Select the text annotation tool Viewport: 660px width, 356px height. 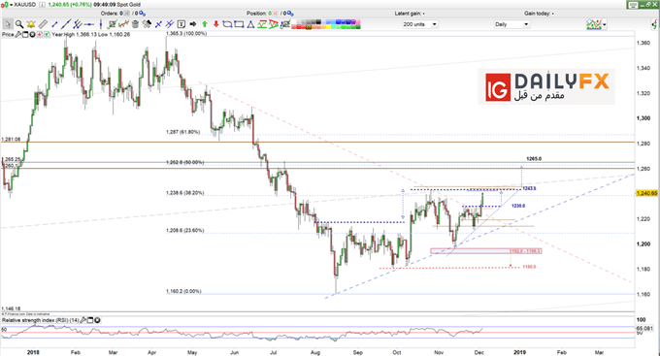[x=181, y=24]
